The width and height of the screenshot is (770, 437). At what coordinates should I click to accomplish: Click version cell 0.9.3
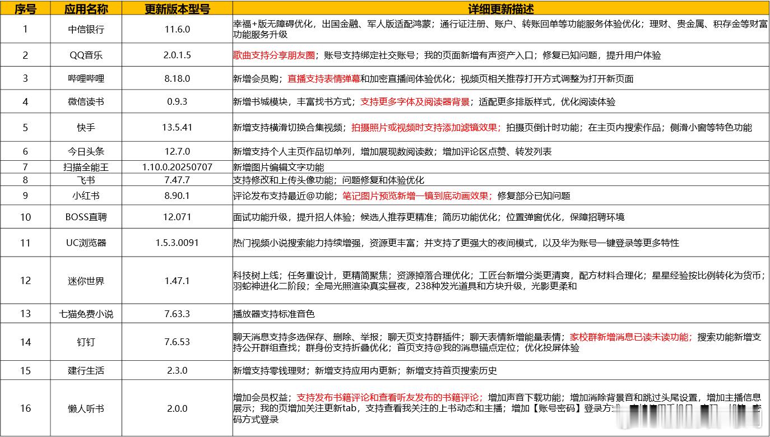pyautogui.click(x=177, y=102)
